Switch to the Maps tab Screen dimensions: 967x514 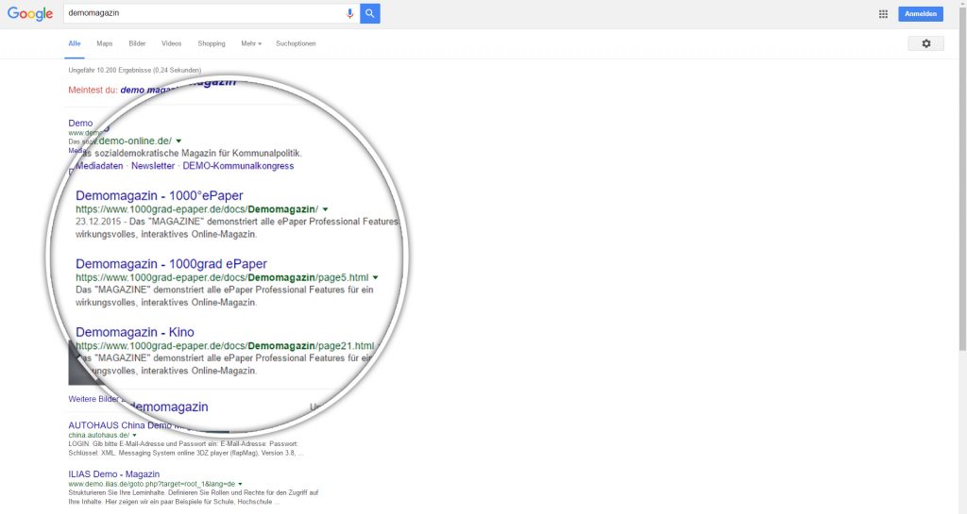click(104, 43)
